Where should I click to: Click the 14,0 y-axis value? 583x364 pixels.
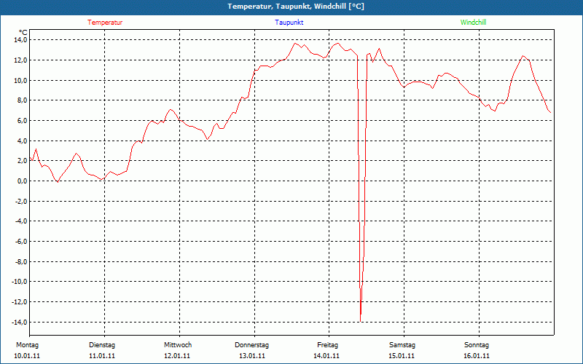(x=20, y=40)
